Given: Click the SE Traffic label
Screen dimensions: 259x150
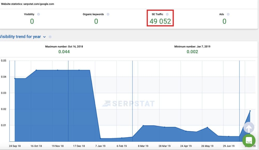Looking at the screenshot, I should [x=157, y=14].
